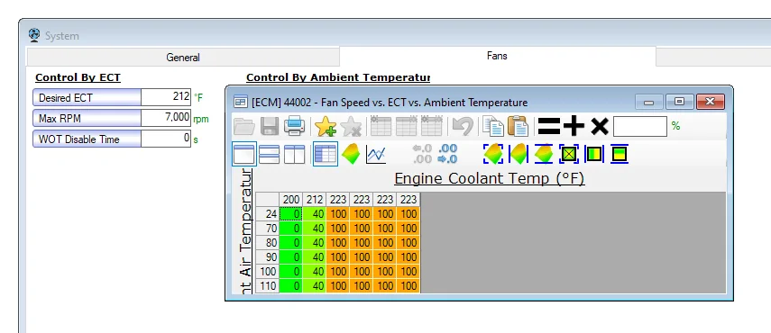
Task: Select the 40 cell in row 90
Action: (x=314, y=257)
